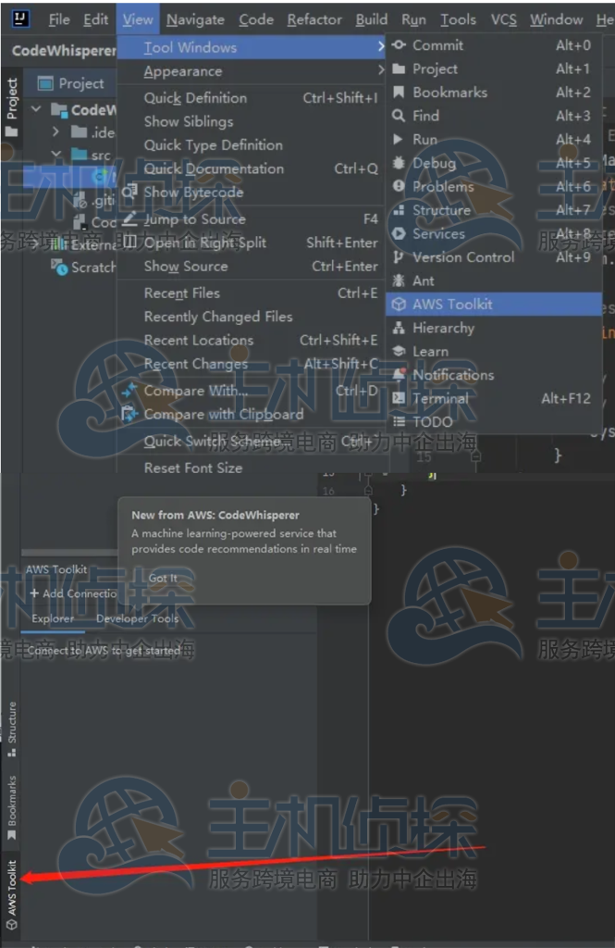This screenshot has height=948, width=615.
Task: Open the Build menu
Action: (x=371, y=19)
